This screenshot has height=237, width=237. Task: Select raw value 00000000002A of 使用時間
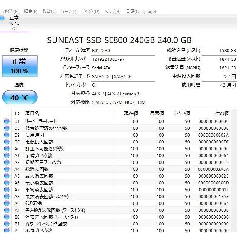[x=213, y=135]
